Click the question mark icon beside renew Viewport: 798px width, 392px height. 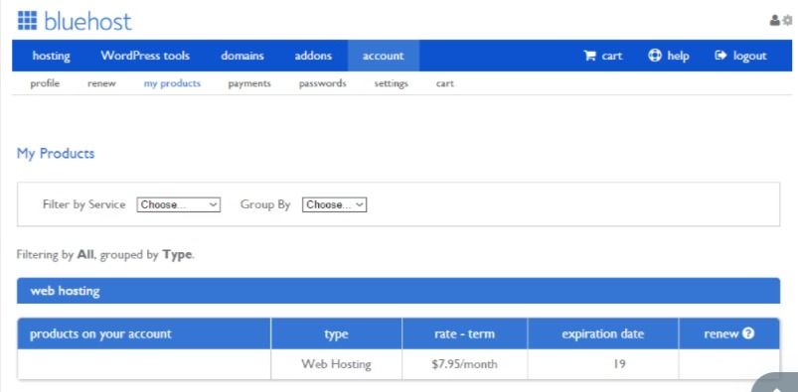748,333
